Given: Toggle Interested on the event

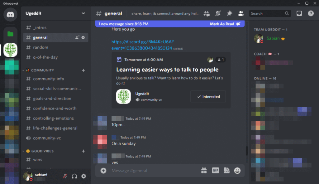Looking at the screenshot, I should coord(208,97).
